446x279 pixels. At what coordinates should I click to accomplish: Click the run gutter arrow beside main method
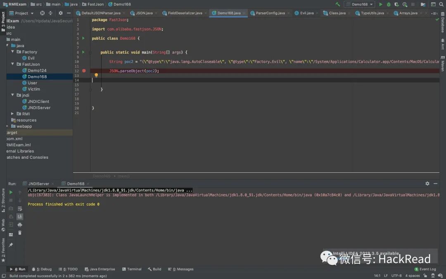pyautogui.click(x=83, y=52)
